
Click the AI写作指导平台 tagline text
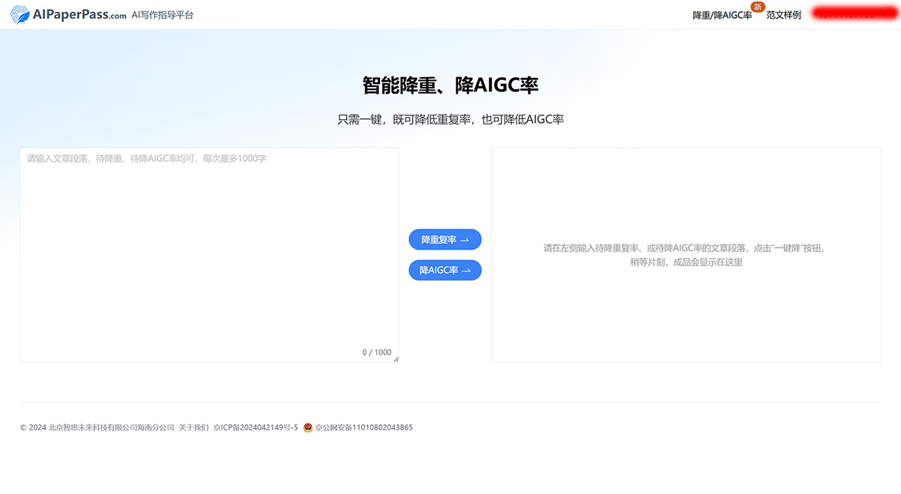coord(162,14)
